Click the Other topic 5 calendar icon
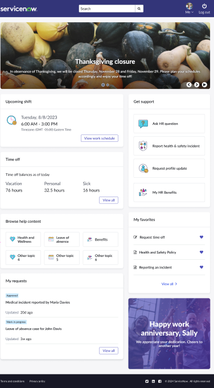This screenshot has height=388, width=214. (x=51, y=258)
